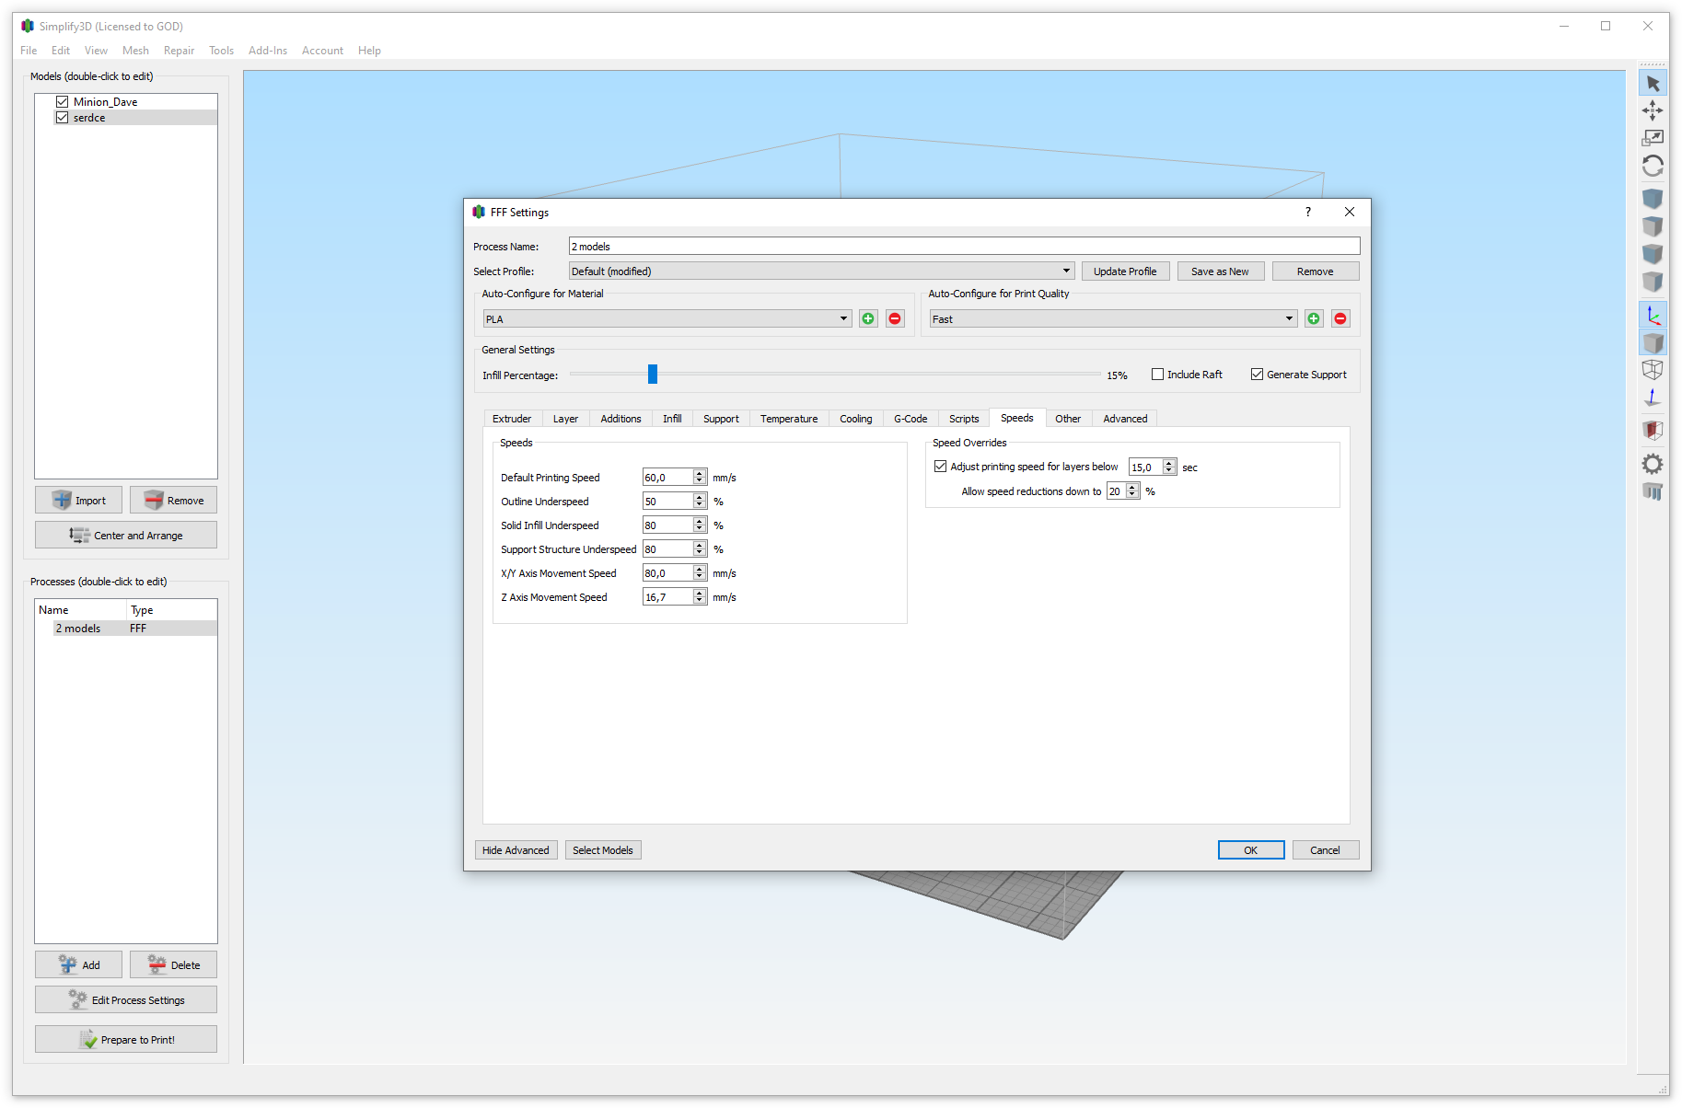
Task: Click Hide Advanced button
Action: [x=516, y=850]
